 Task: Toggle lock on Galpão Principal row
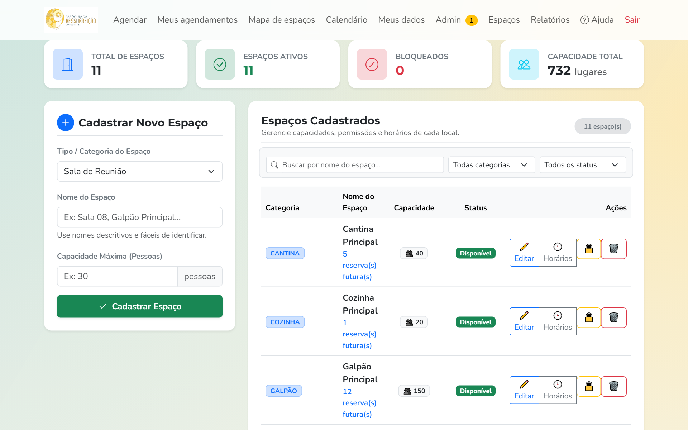(x=589, y=386)
